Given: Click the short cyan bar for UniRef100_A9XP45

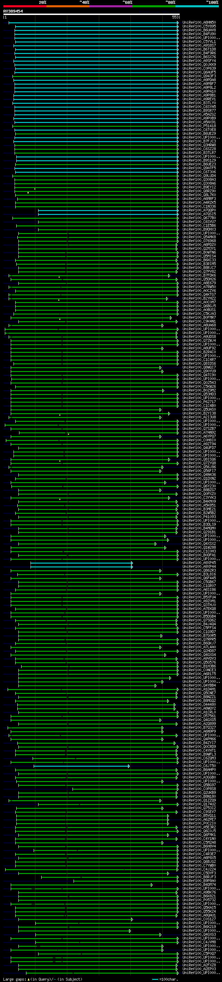Looking at the screenshot, I should point(82,563).
